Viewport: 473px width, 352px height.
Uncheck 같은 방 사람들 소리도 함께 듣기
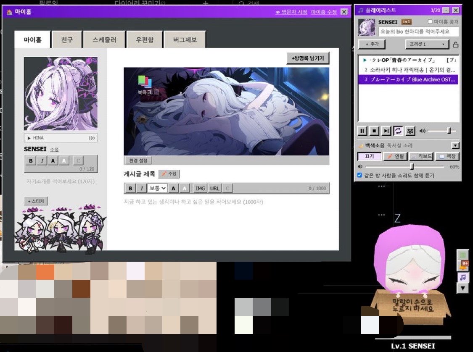[x=359, y=175]
